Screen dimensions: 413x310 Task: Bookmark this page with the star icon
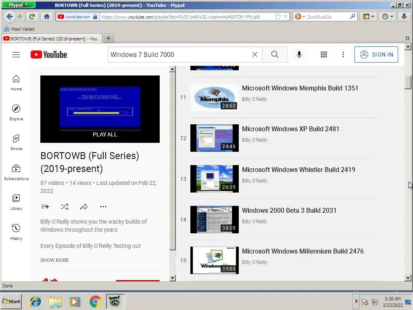click(277, 17)
